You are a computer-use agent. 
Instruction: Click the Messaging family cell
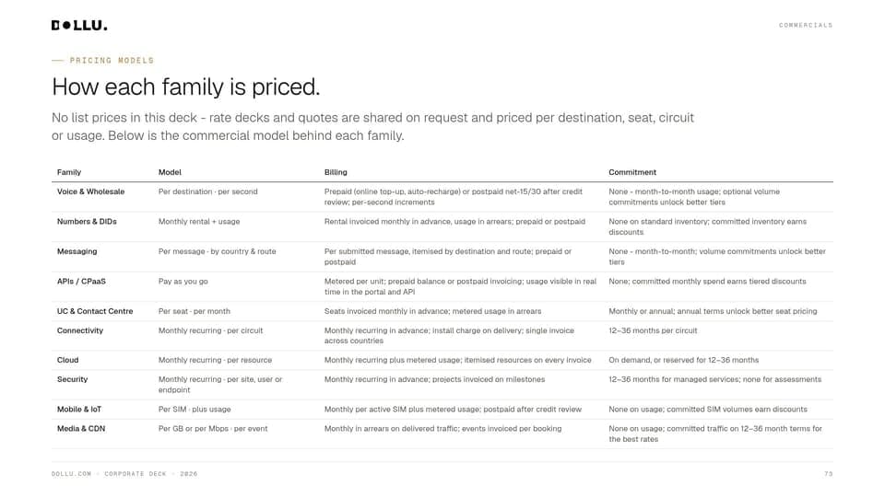(x=77, y=251)
